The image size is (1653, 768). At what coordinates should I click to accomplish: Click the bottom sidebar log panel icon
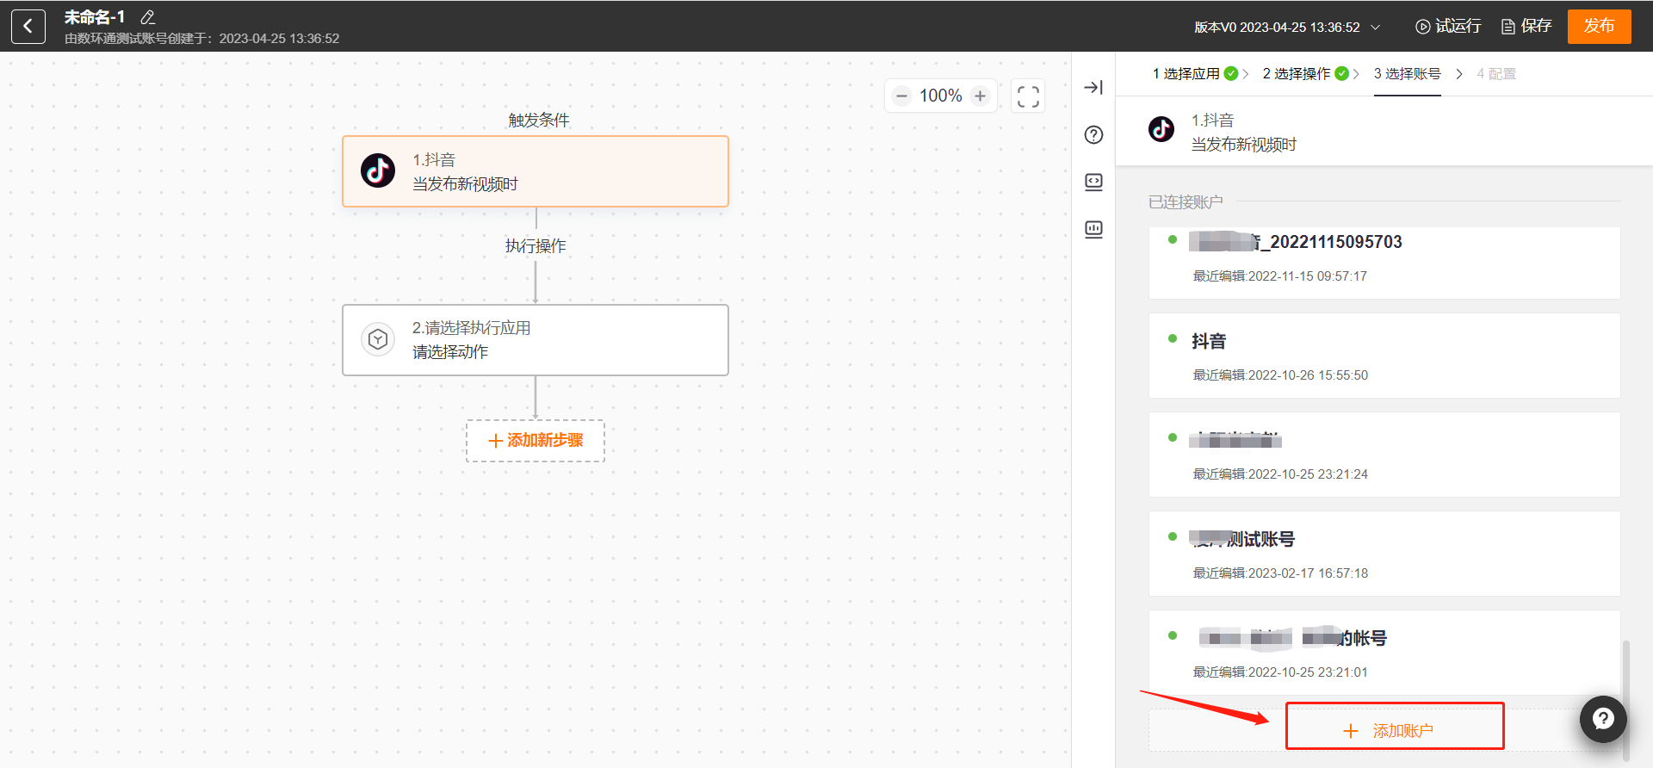click(1093, 230)
